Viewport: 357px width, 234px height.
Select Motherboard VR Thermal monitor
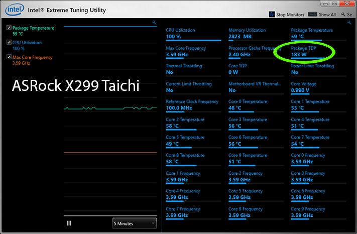click(x=256, y=88)
